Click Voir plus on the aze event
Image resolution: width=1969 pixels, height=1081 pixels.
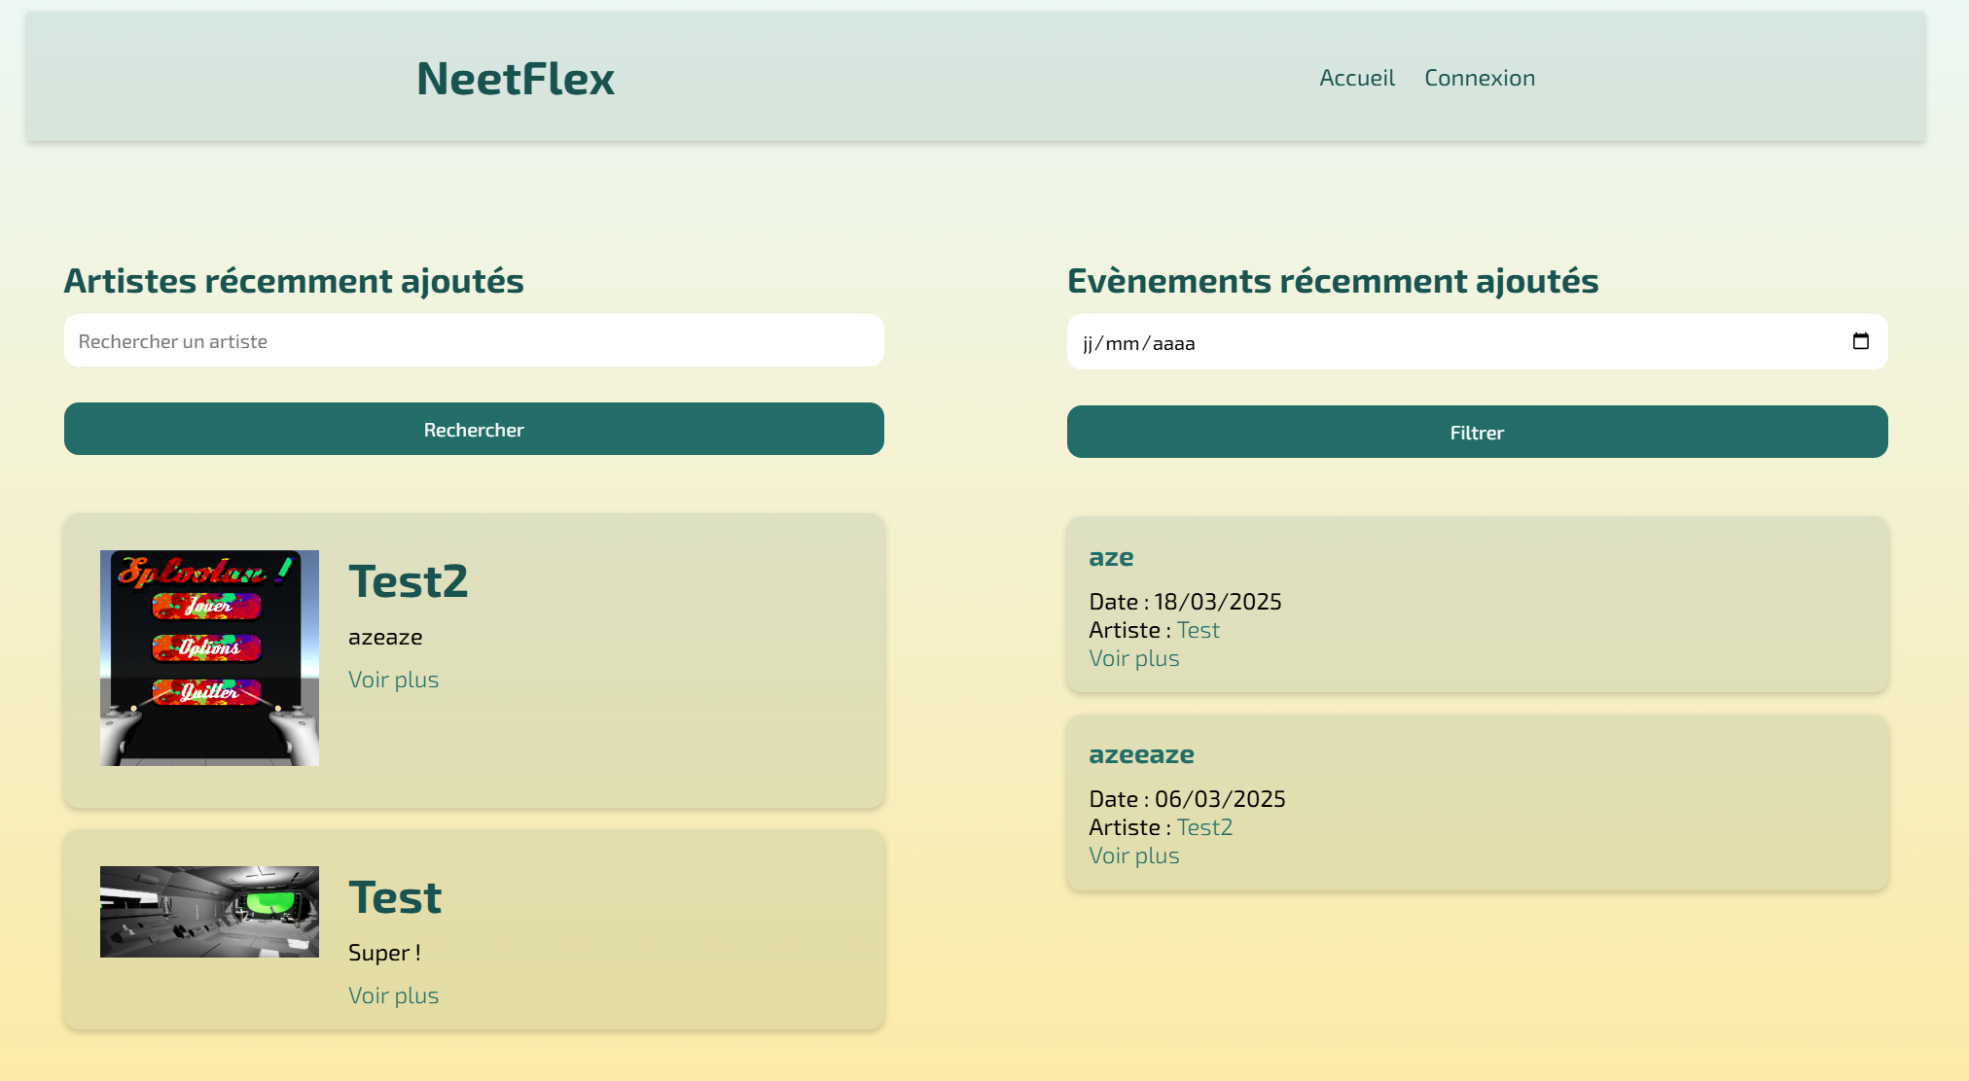1134,658
